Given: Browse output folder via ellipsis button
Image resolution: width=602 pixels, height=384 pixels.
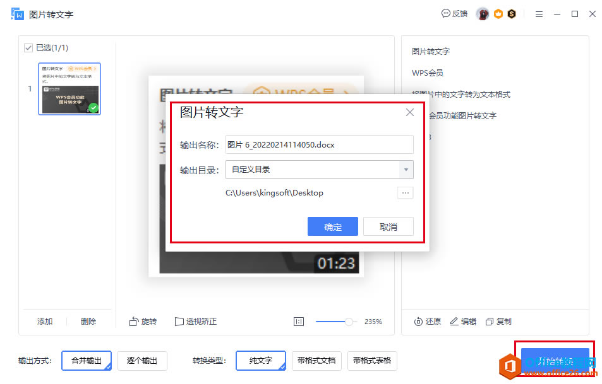Looking at the screenshot, I should 406,193.
